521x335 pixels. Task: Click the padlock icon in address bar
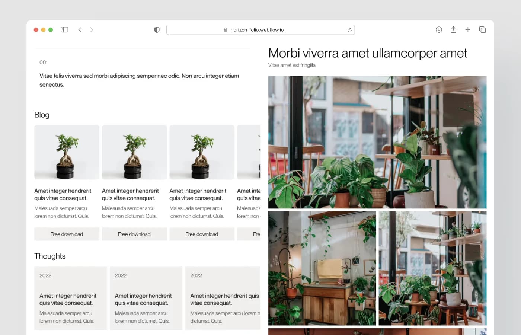point(226,30)
